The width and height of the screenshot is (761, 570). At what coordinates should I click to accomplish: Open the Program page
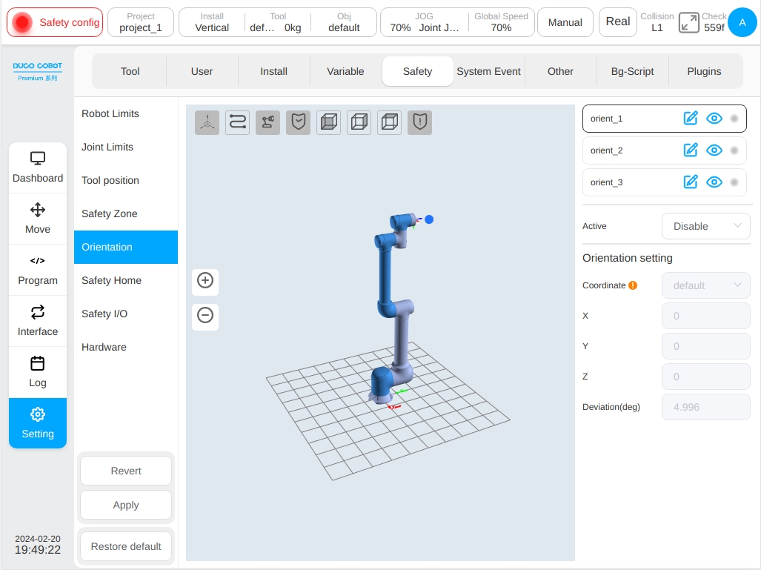(x=38, y=270)
